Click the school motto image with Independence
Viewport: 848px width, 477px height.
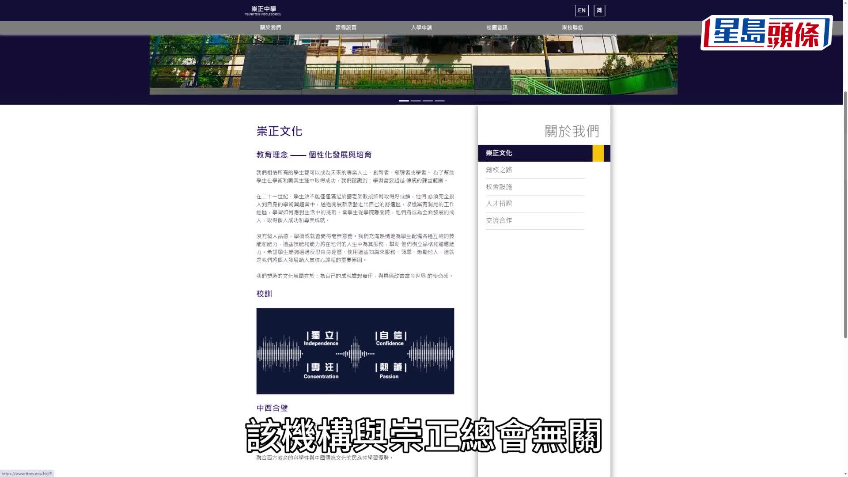click(x=355, y=351)
